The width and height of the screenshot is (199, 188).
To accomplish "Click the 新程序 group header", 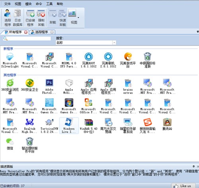I will (x=8, y=49).
